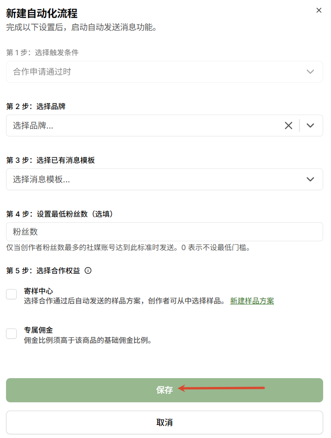Click the 第 2 步 选择品牌 label
The image size is (331, 438).
pos(36,106)
